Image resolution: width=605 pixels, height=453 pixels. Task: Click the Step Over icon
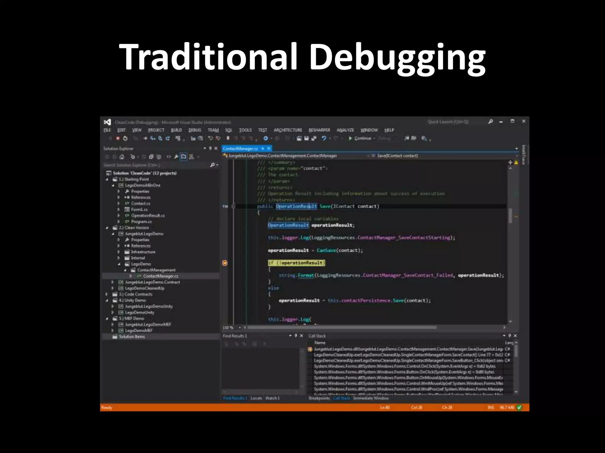pyautogui.click(x=160, y=138)
